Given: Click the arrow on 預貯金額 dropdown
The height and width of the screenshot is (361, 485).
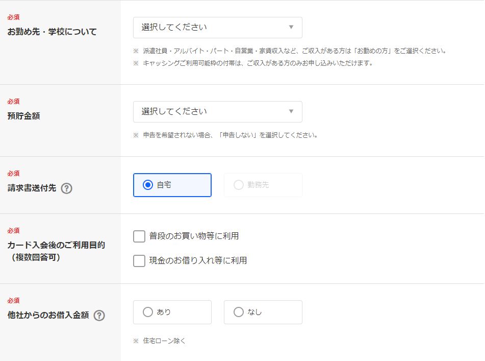Looking at the screenshot, I should click(291, 111).
